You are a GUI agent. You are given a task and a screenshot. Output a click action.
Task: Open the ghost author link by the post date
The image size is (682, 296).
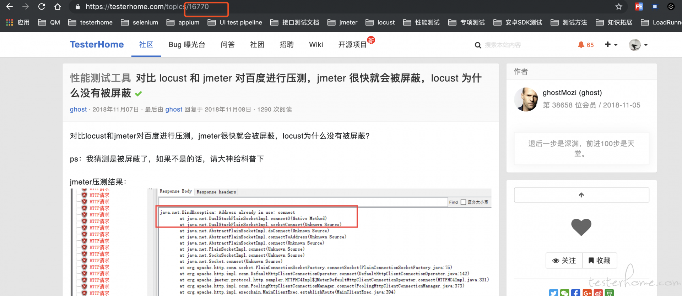[78, 110]
